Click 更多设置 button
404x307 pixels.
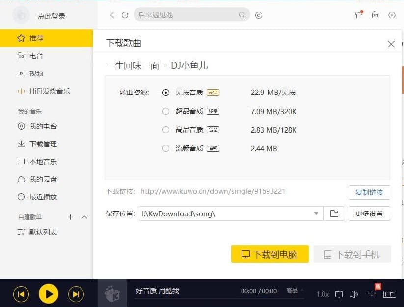[x=369, y=213]
